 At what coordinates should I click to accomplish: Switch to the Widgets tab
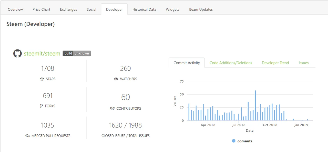tap(173, 9)
